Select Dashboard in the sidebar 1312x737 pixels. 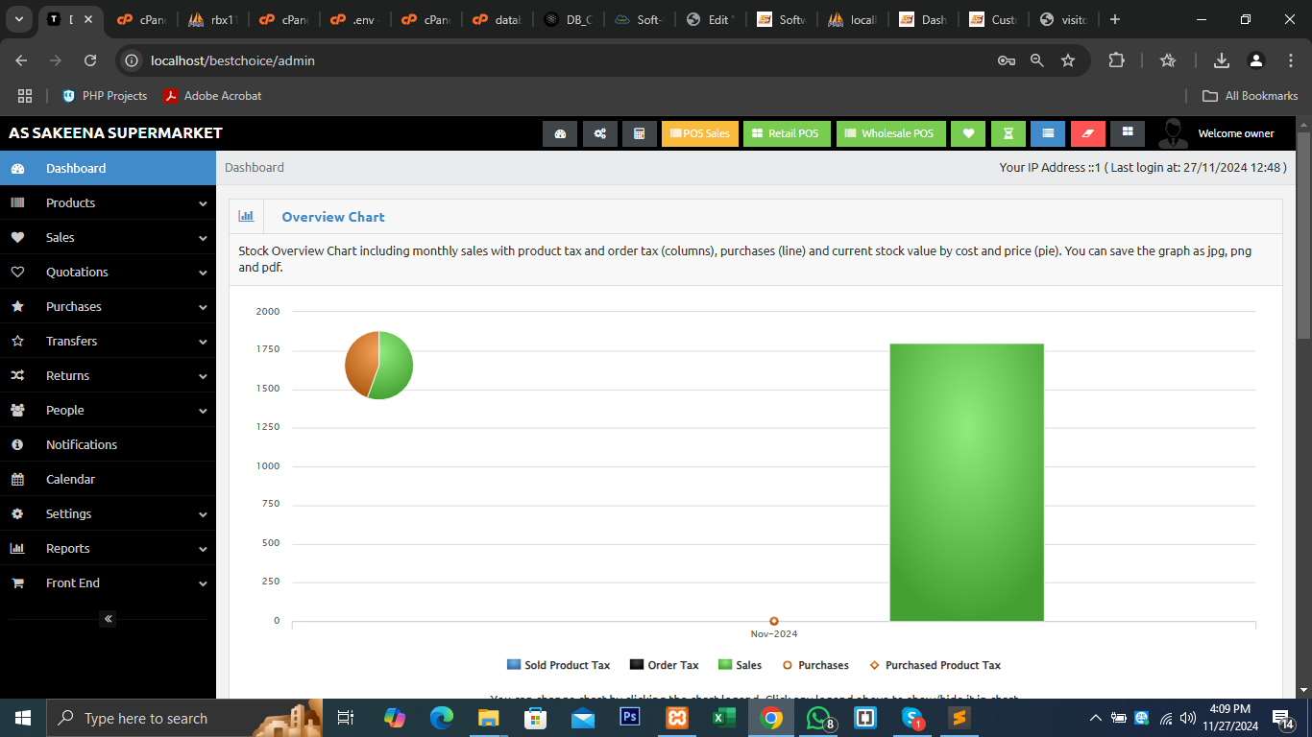point(108,168)
